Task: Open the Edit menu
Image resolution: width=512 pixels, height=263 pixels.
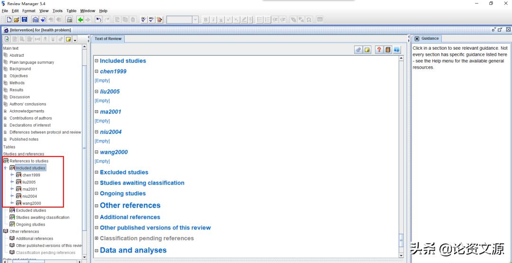Action: (x=15, y=11)
